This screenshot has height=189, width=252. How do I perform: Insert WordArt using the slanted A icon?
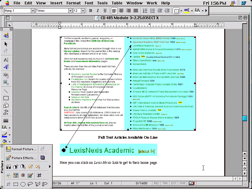click(6, 67)
